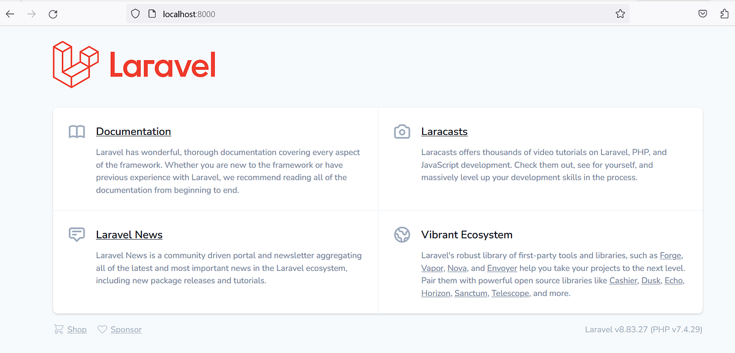Click the back navigation arrow
The height and width of the screenshot is (353, 735).
click(x=10, y=13)
